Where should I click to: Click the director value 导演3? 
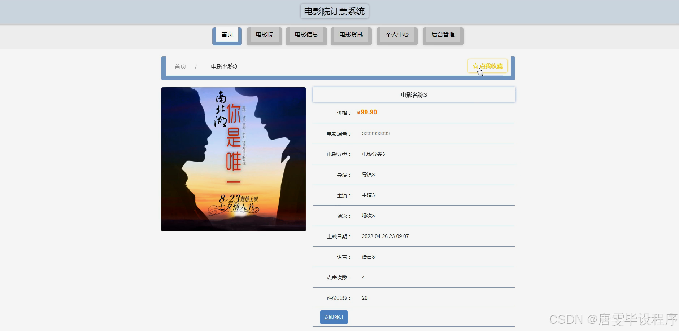368,175
